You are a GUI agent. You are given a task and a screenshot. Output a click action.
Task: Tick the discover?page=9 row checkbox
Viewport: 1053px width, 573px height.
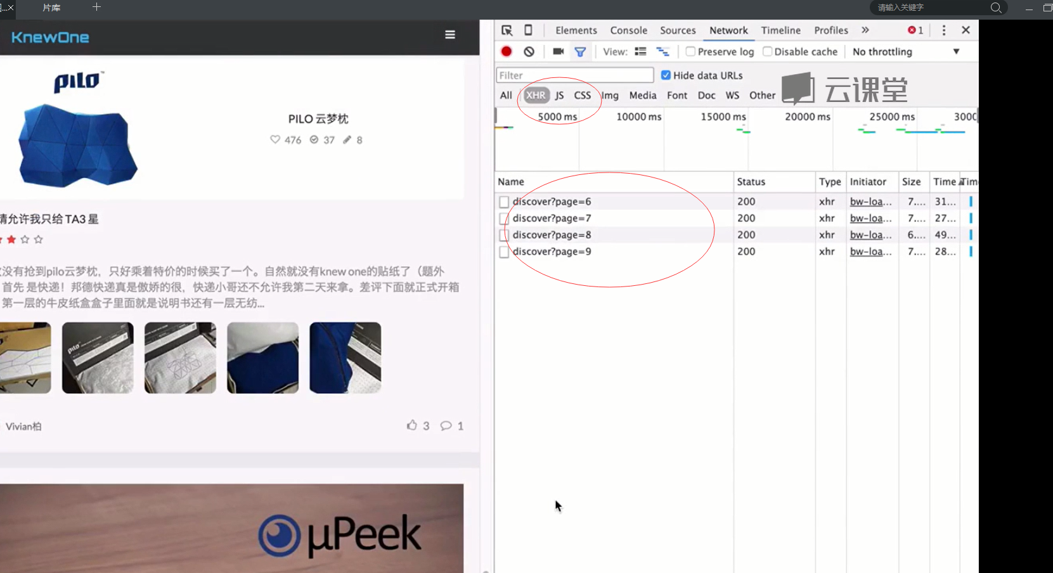504,252
